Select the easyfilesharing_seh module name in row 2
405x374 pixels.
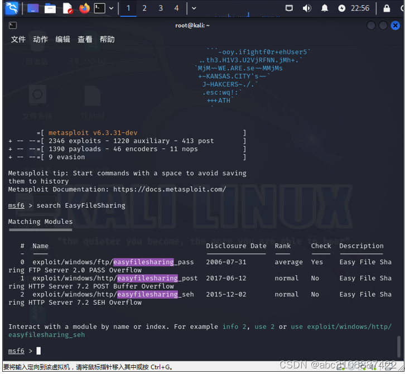113,294
